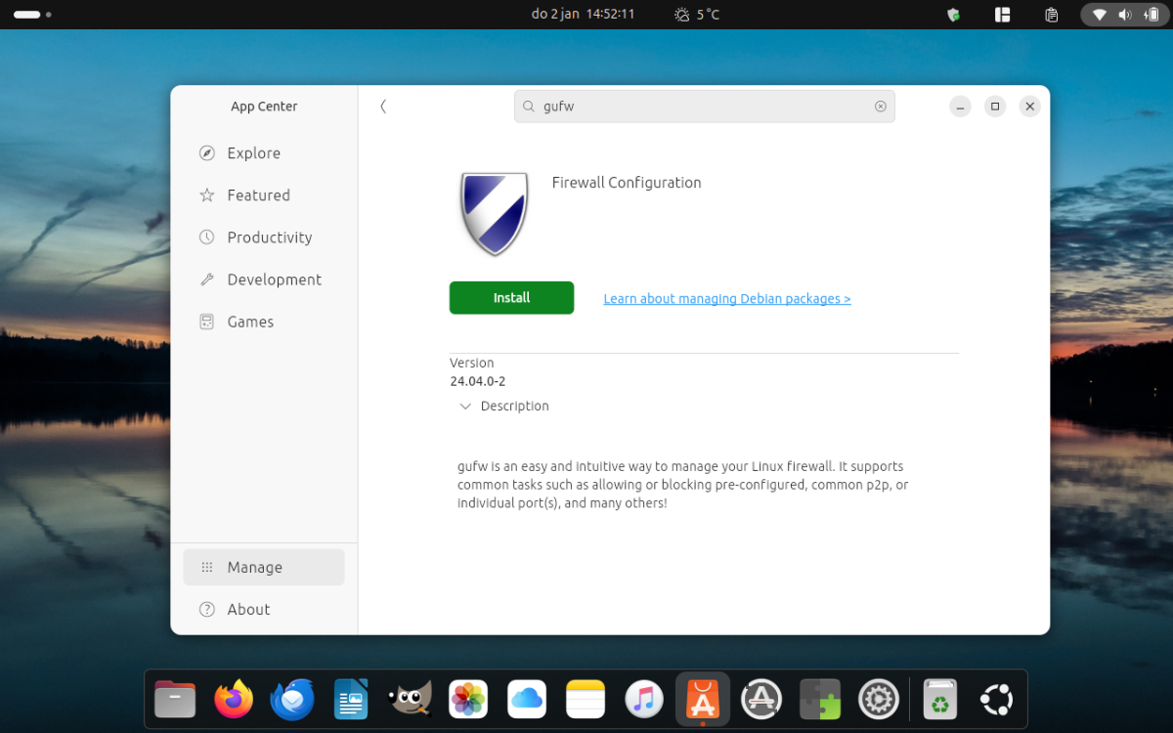Click the gufw search field
Image resolution: width=1173 pixels, height=733 pixels.
click(704, 107)
